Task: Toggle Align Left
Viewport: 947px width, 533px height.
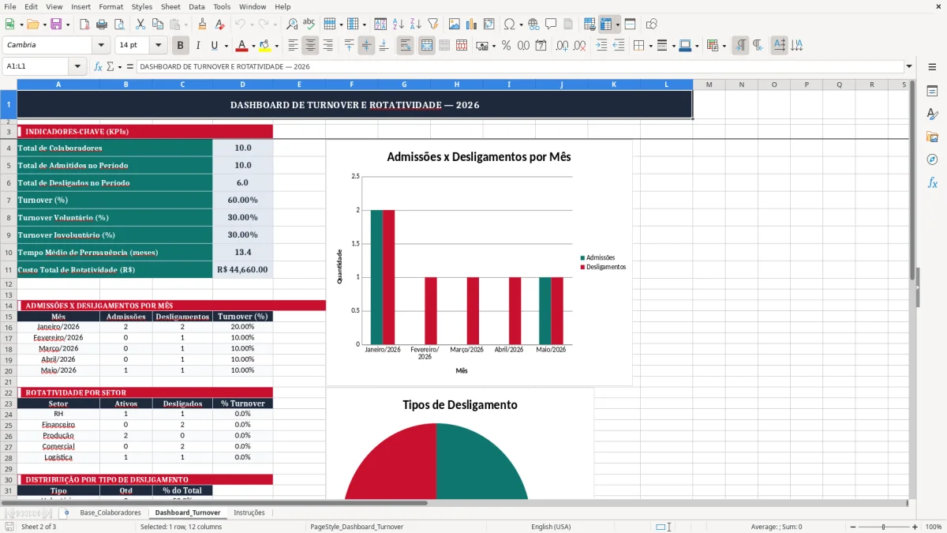Action: coord(293,46)
